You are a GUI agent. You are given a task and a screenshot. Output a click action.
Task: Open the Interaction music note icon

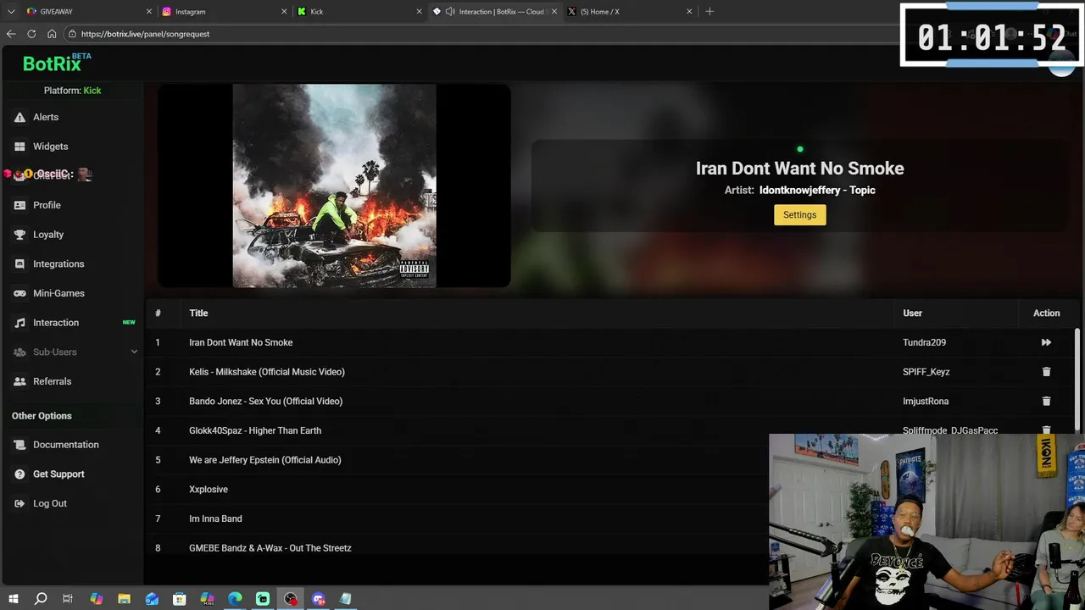(19, 323)
